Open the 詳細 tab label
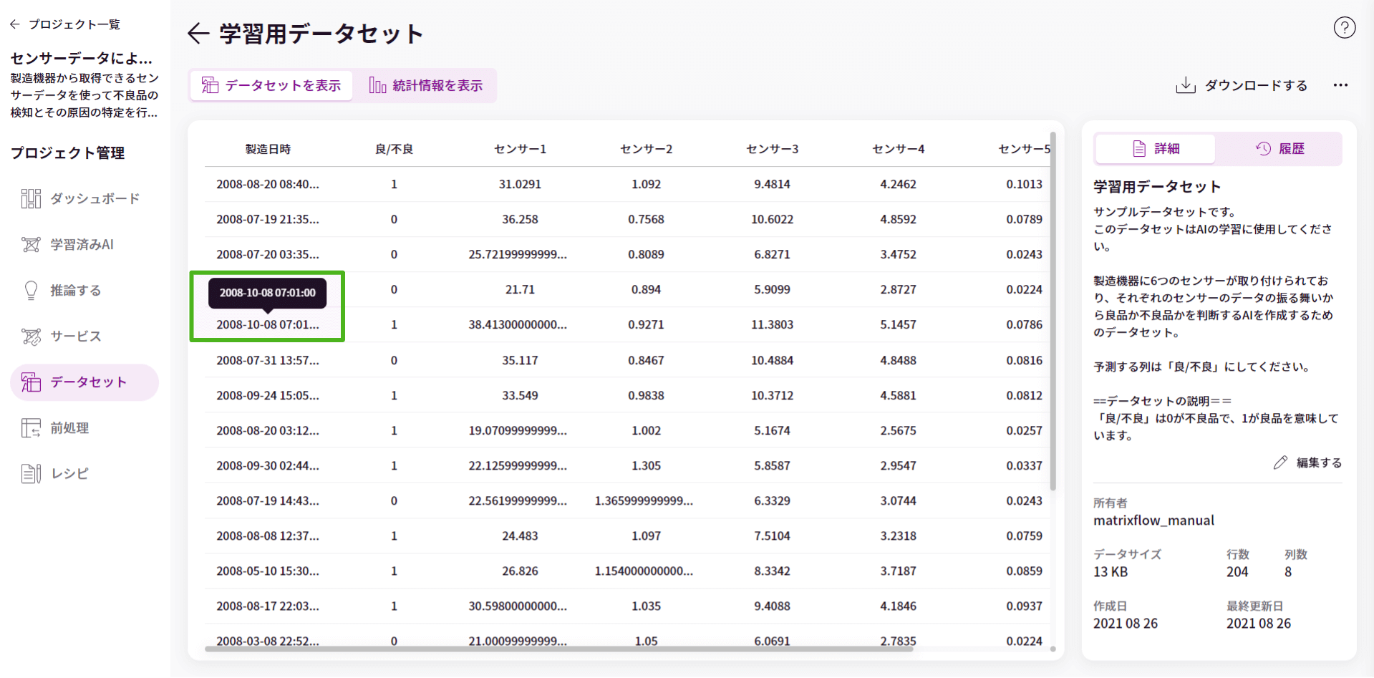 [1167, 148]
